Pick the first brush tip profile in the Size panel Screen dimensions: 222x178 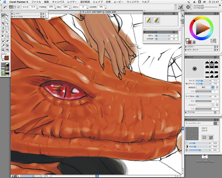pyautogui.click(x=207, y=62)
